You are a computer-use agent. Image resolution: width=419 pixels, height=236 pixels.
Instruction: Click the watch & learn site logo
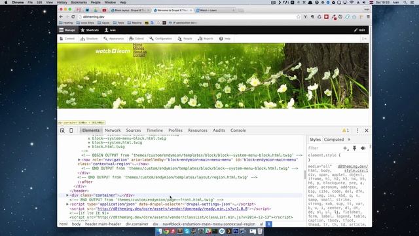click(x=113, y=51)
